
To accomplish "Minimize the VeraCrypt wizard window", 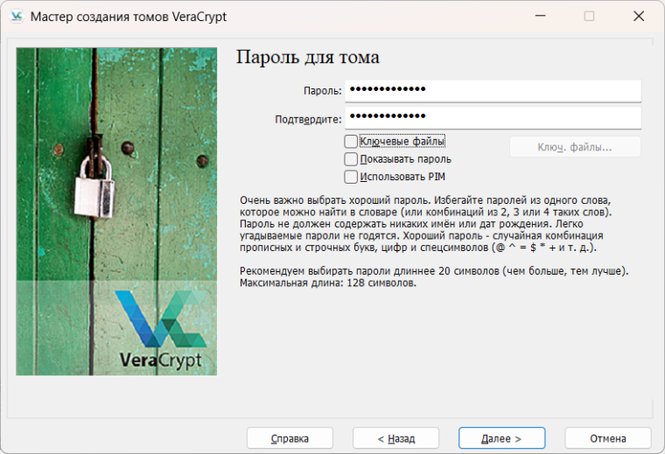I will [x=538, y=17].
